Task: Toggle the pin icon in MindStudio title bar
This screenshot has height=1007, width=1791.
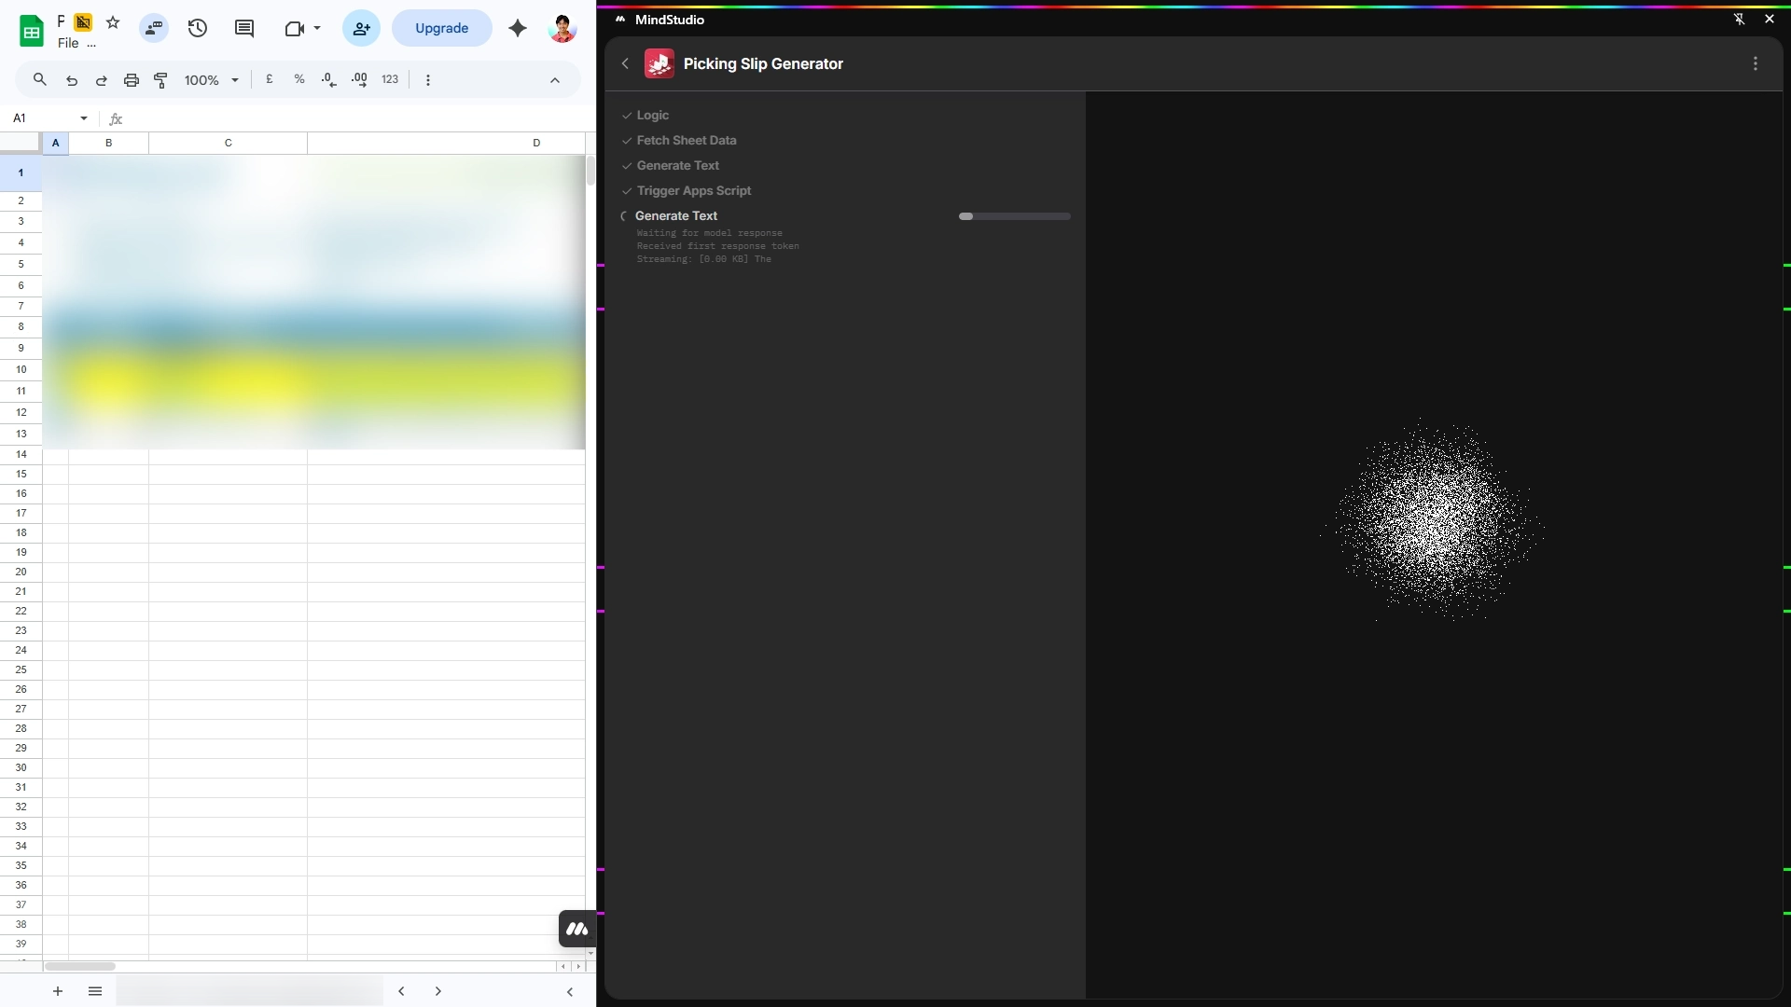Action: 1740,19
